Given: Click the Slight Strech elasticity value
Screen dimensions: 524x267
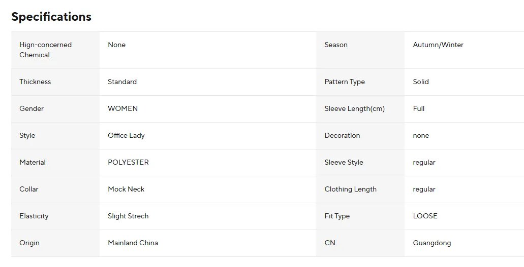Looking at the screenshot, I should point(128,216).
